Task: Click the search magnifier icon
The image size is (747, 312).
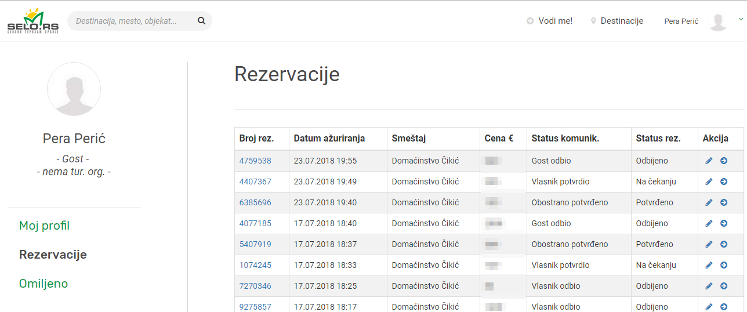Action: [201, 21]
